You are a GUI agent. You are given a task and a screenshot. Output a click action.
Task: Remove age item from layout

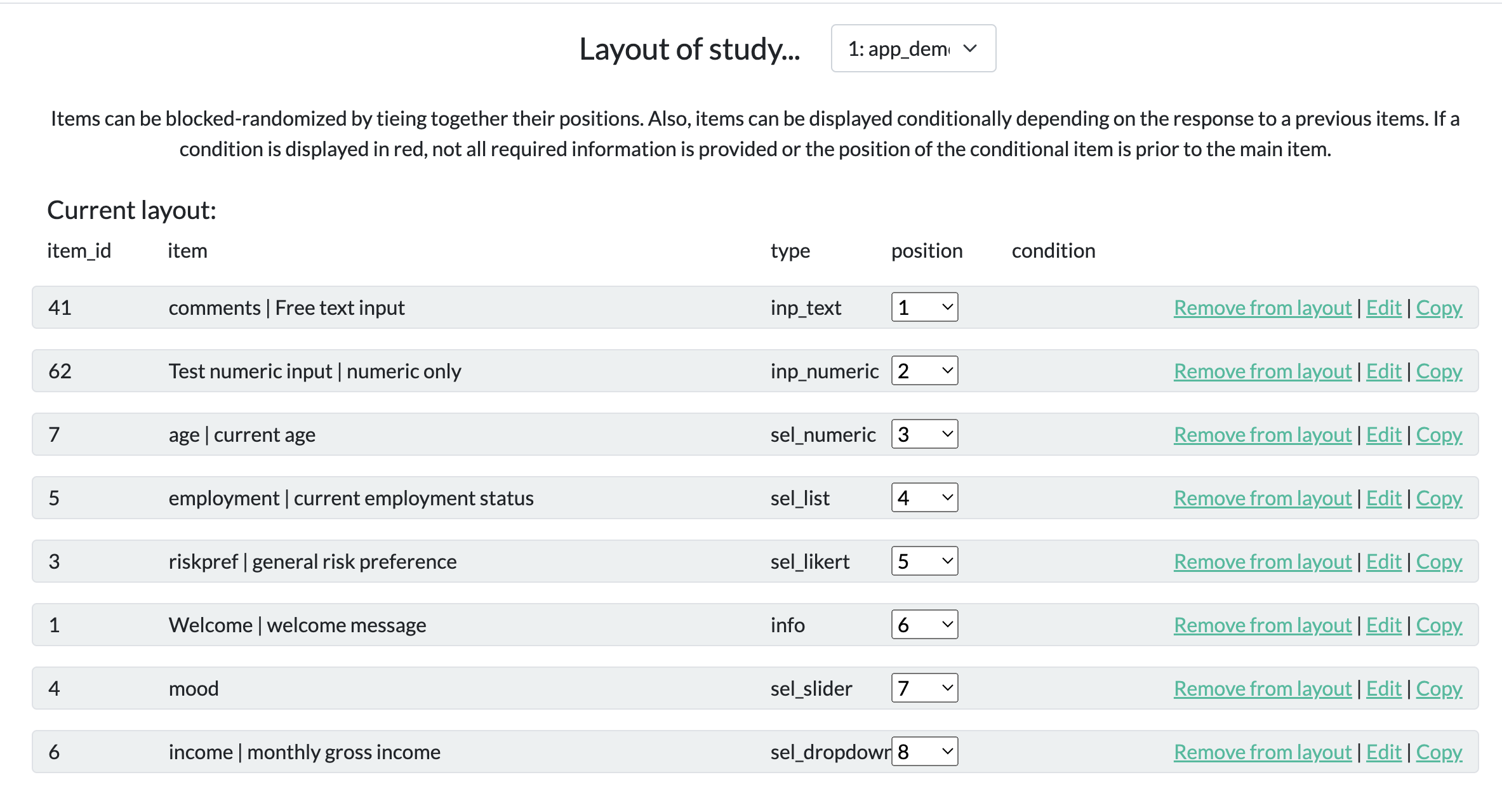click(x=1263, y=435)
